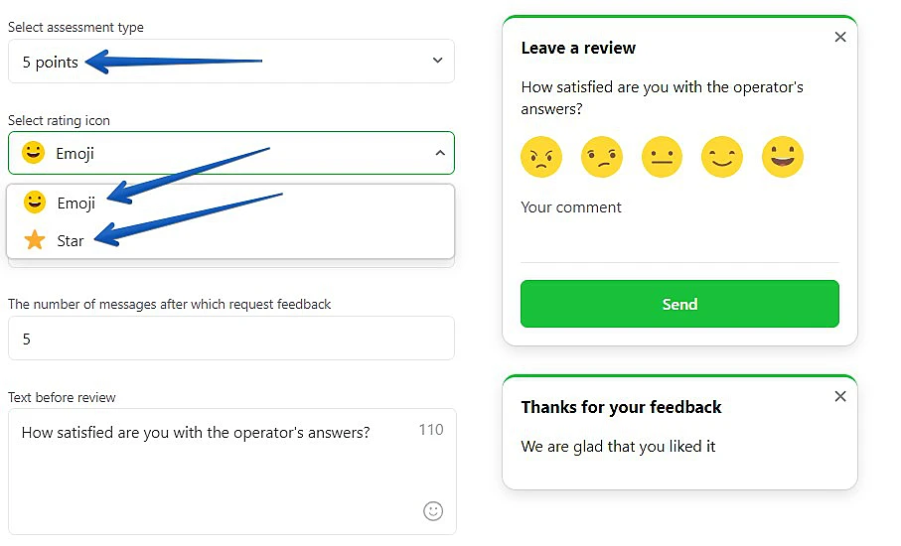901x546 pixels.
Task: Rate with the happiest grinning emoji
Action: click(x=783, y=157)
